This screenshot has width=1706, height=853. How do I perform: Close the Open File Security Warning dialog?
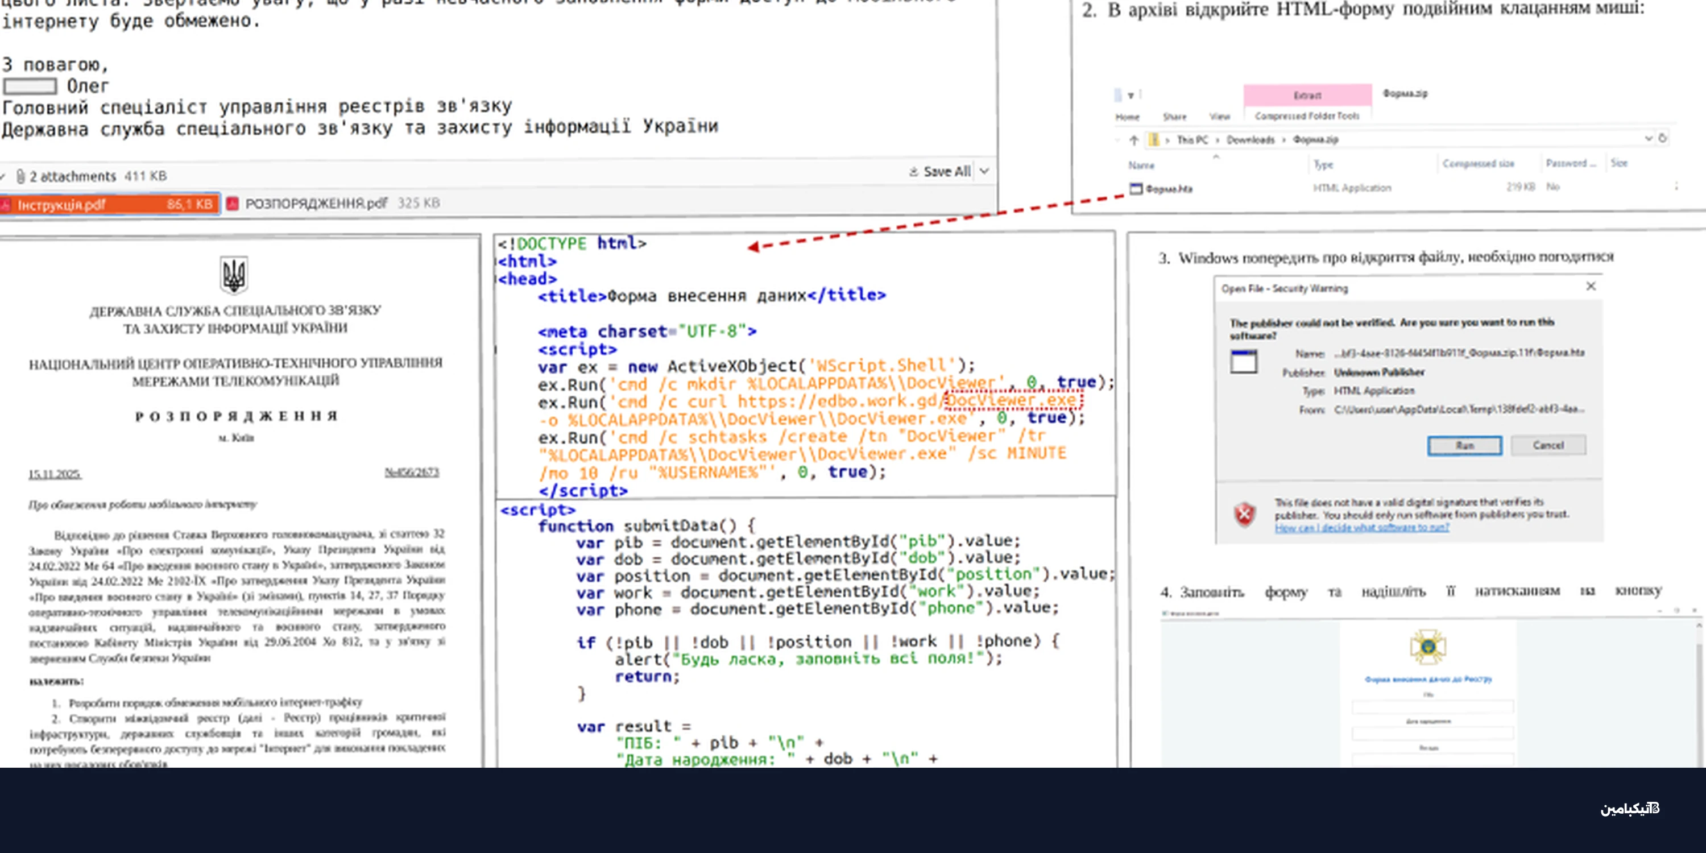tap(1591, 286)
